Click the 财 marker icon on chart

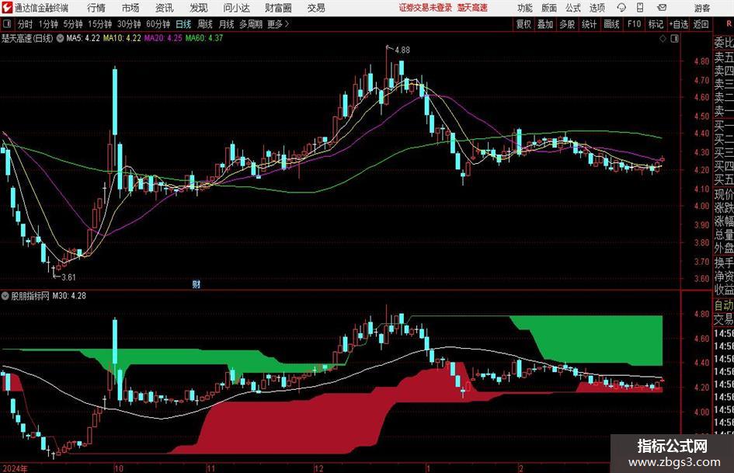pos(197,283)
